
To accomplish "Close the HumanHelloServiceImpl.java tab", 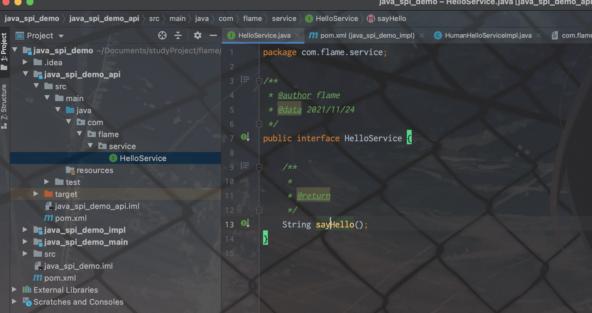I will tap(539, 35).
